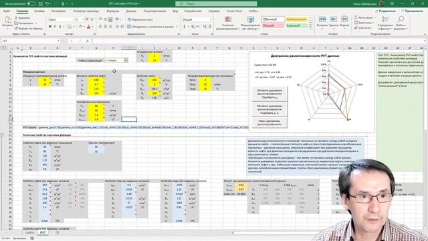Toggle Bold formatting
This screenshot has height=241, width=428.
50,27
